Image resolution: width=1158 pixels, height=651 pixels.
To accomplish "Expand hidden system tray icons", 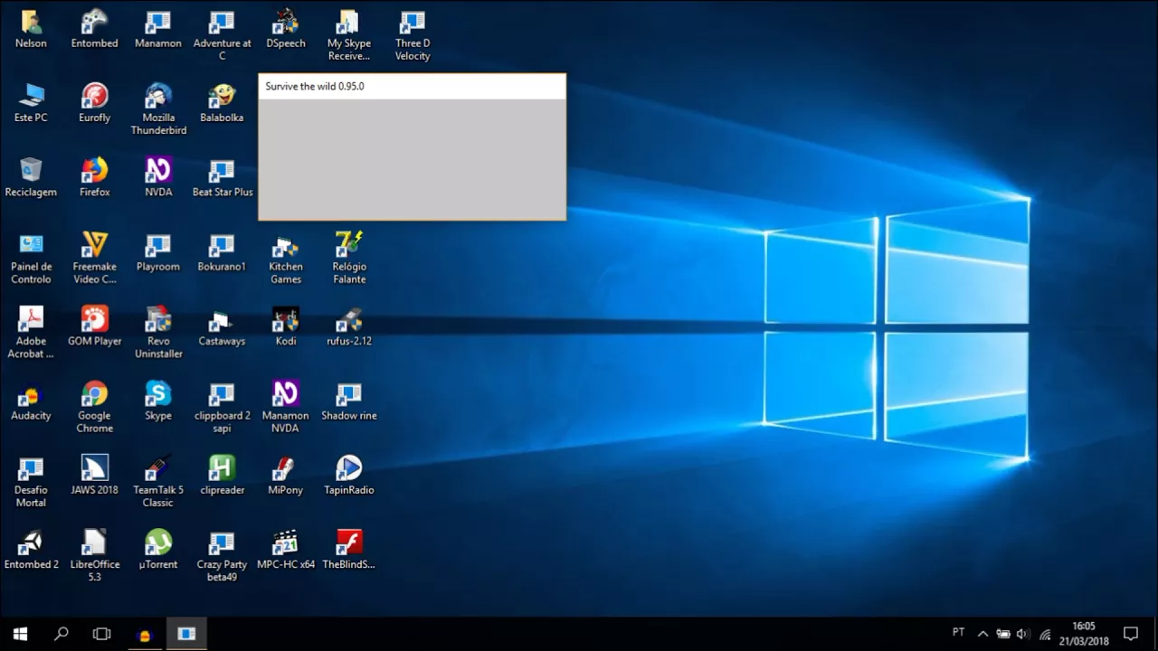I will pyautogui.click(x=982, y=634).
